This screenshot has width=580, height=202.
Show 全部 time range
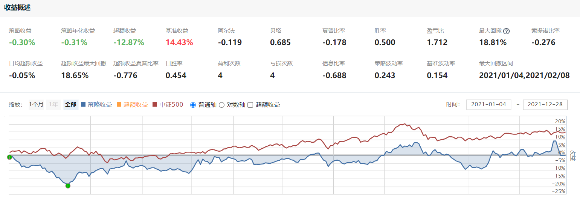pos(70,105)
